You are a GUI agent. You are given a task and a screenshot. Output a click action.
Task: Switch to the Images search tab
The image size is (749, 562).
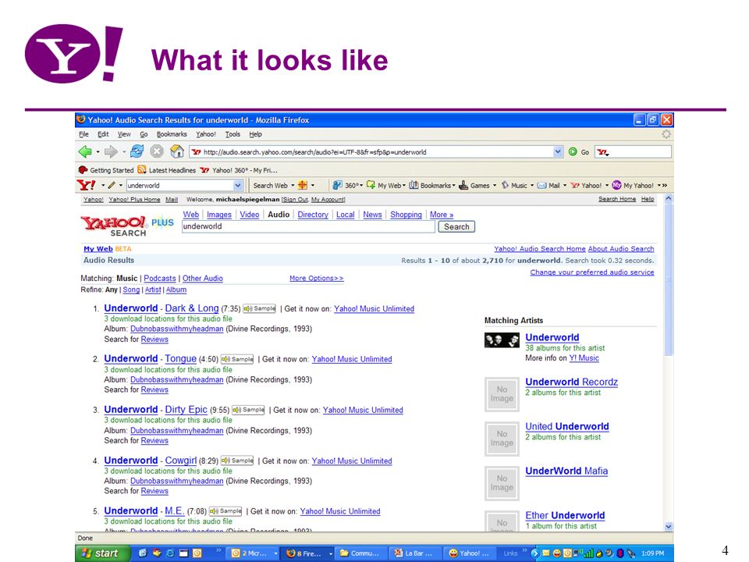[x=218, y=215]
